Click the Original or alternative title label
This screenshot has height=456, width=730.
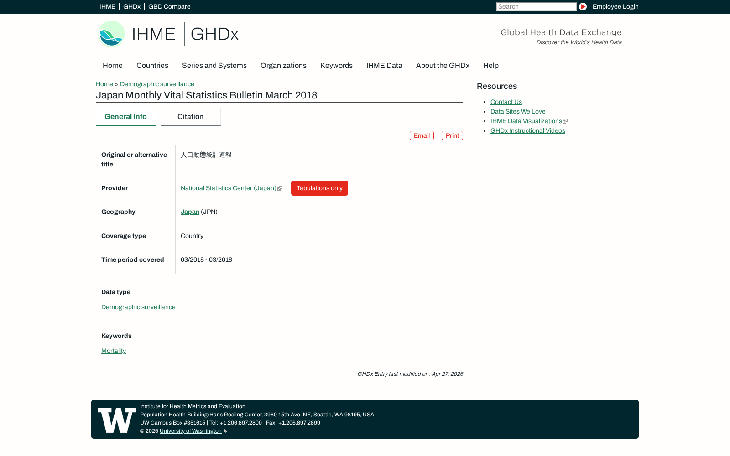coord(134,160)
